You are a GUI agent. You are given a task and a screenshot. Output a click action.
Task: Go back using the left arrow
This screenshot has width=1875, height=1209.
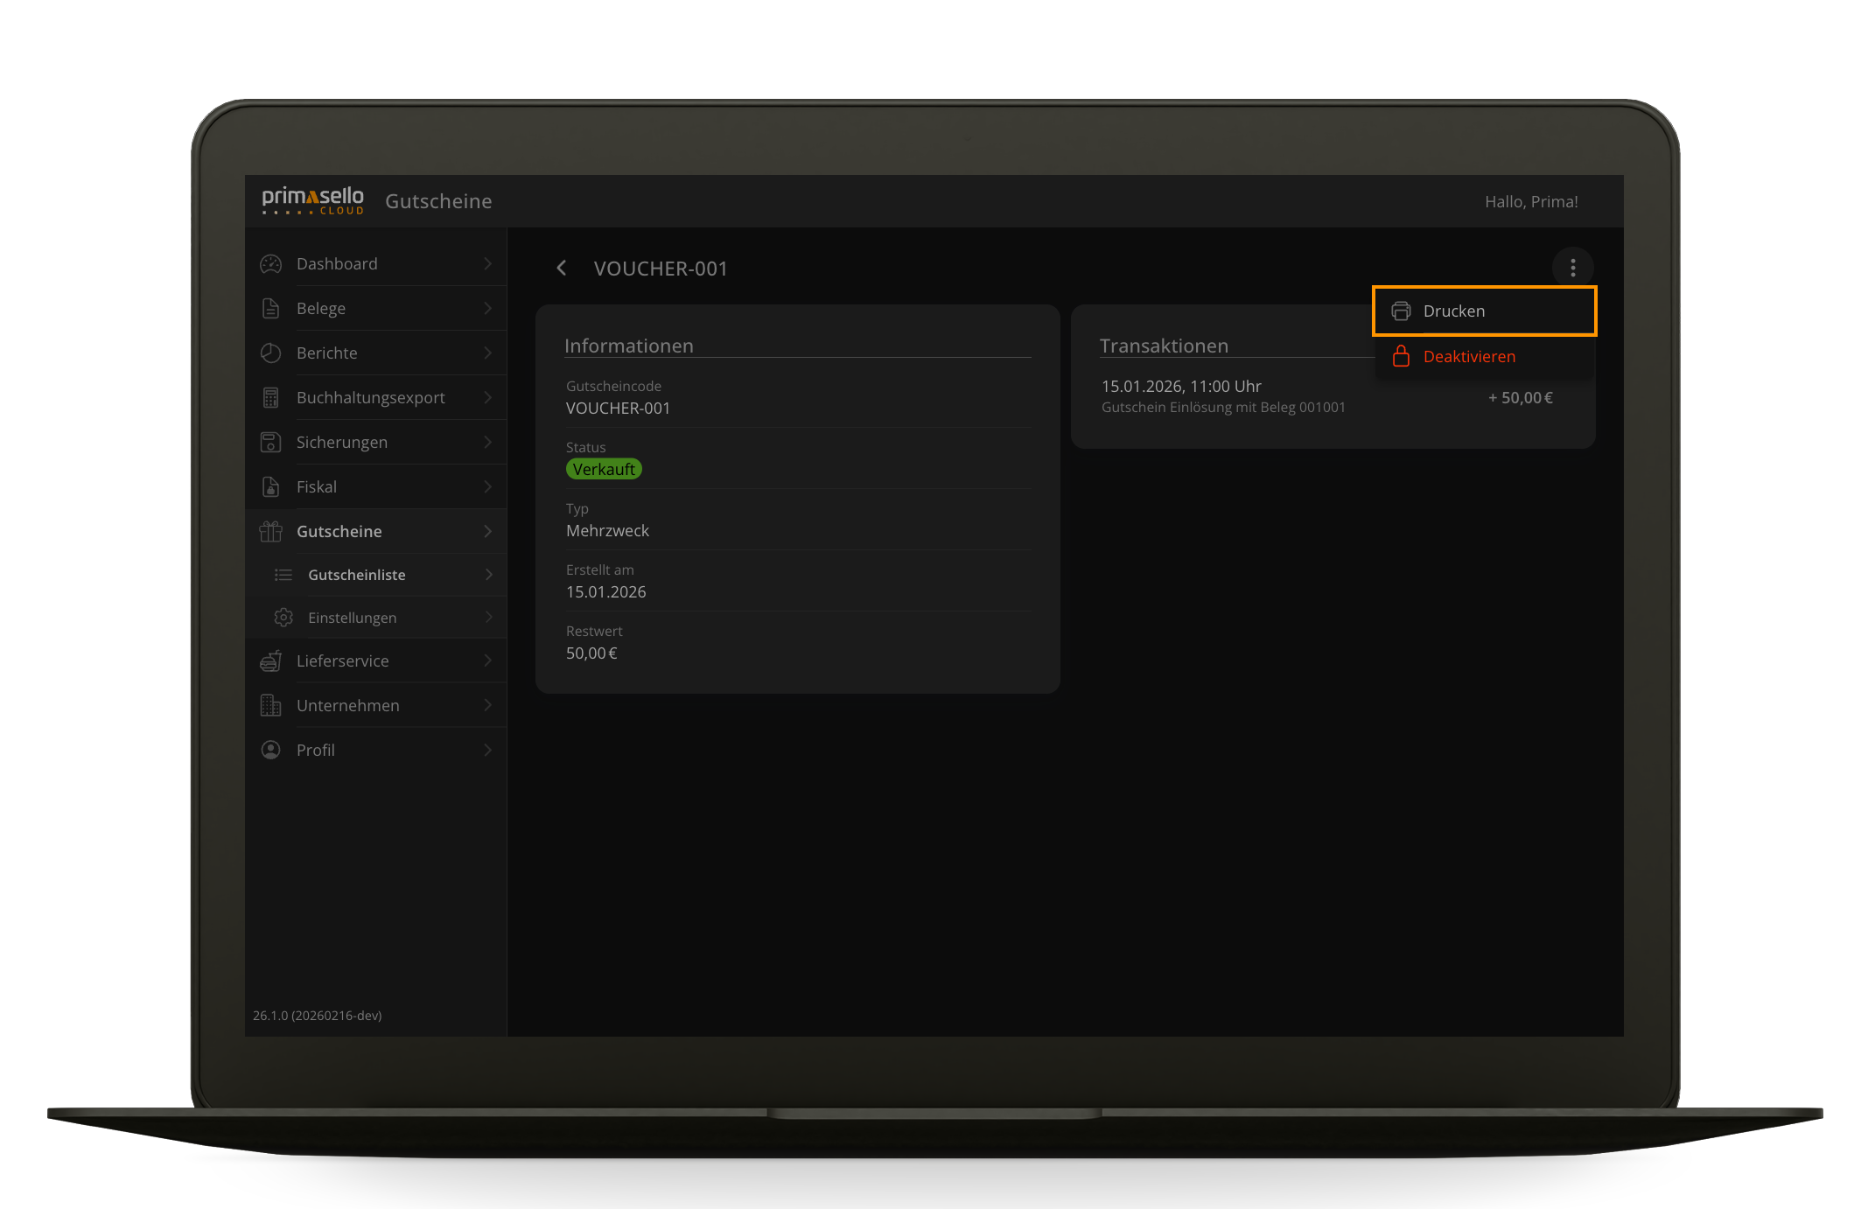tap(562, 268)
